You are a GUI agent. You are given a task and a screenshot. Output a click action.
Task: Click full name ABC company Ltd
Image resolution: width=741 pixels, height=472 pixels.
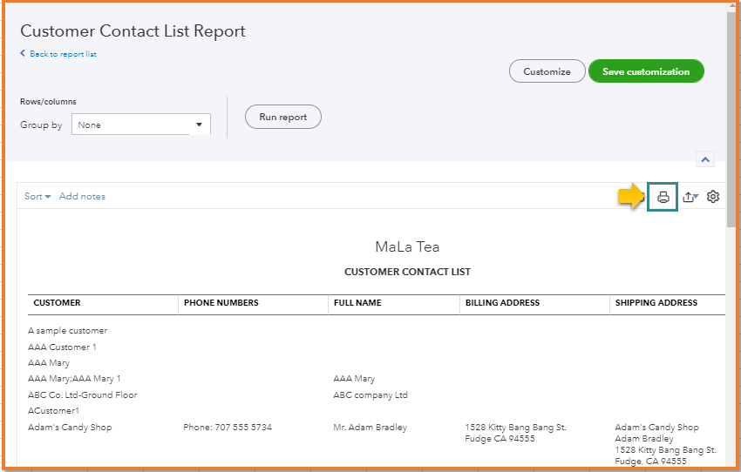[x=370, y=395]
